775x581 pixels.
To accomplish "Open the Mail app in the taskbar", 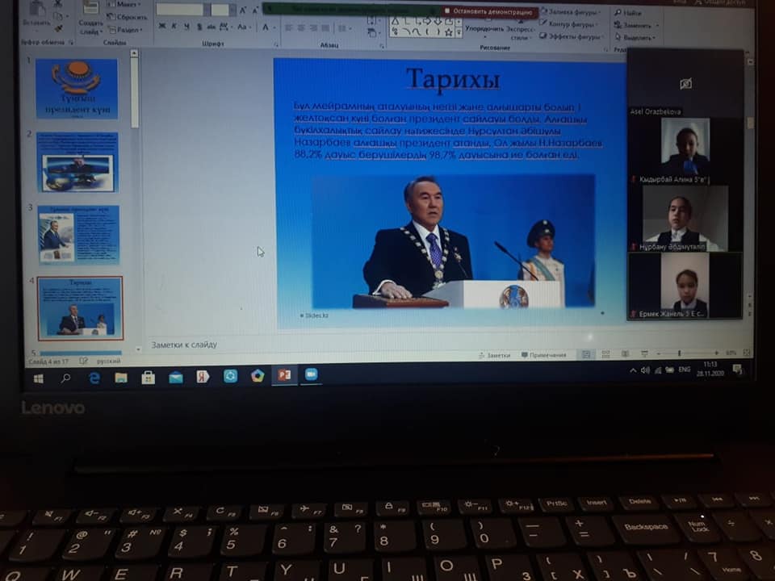I will 175,377.
